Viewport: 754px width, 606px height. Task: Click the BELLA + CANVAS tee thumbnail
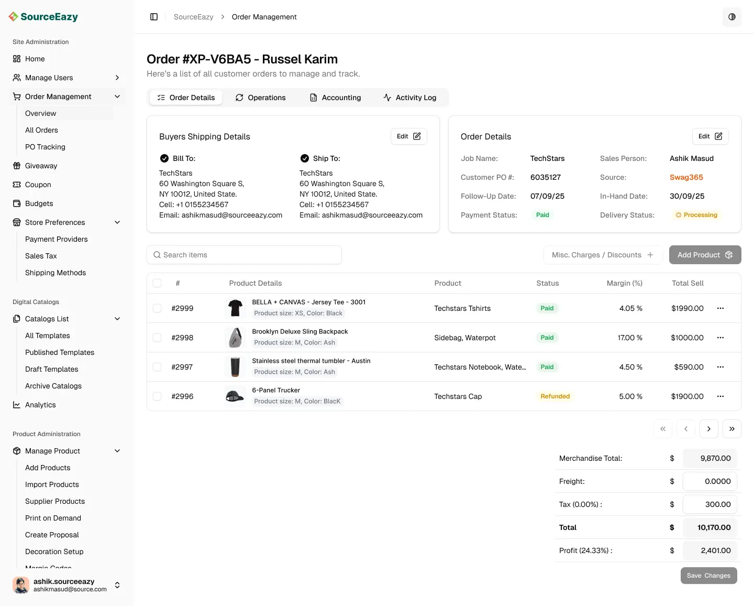click(235, 308)
